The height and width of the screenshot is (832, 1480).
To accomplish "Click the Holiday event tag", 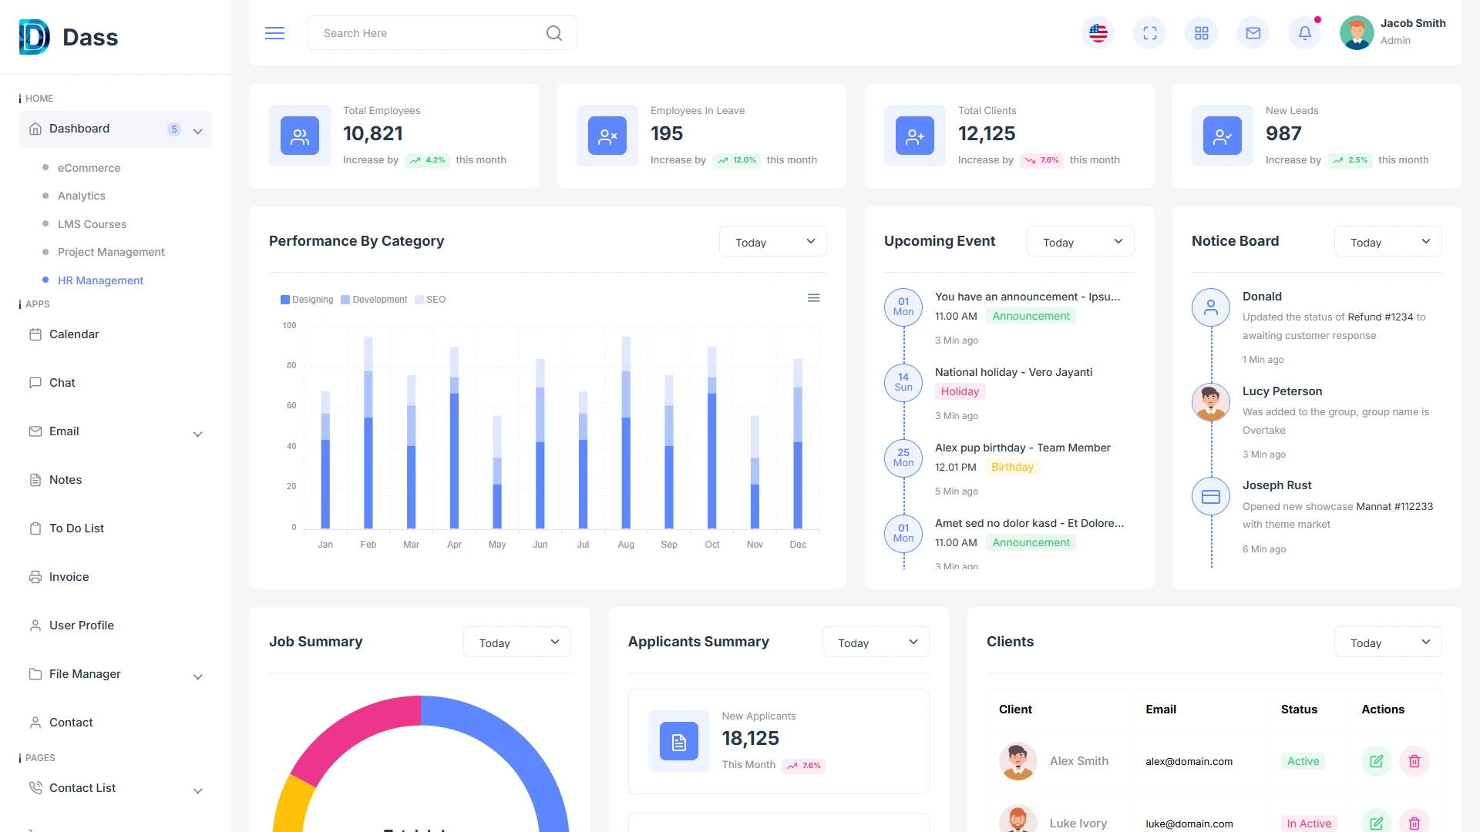I will [x=960, y=391].
